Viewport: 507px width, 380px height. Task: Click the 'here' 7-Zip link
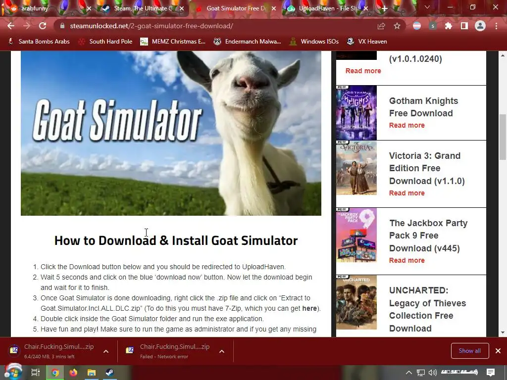[x=309, y=308]
